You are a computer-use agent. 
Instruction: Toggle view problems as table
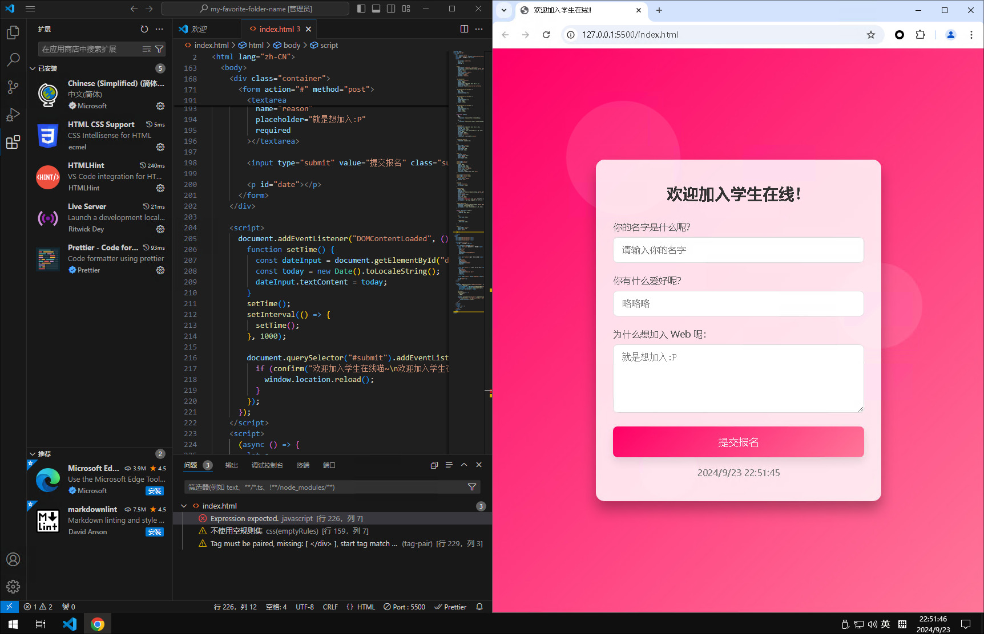[x=449, y=465]
